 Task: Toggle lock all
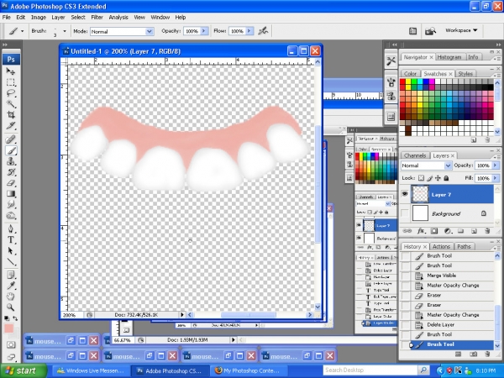click(x=446, y=178)
